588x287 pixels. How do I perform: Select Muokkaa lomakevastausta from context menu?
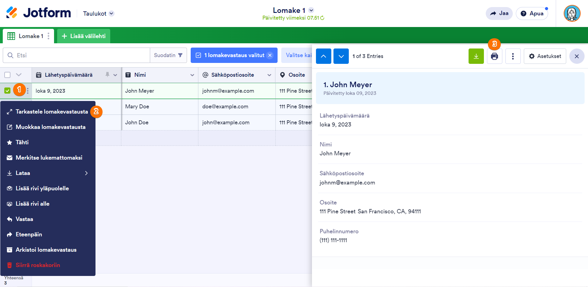50,127
